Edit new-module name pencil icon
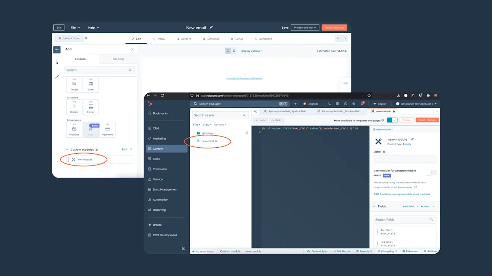The width and height of the screenshot is (492, 276). pos(412,139)
